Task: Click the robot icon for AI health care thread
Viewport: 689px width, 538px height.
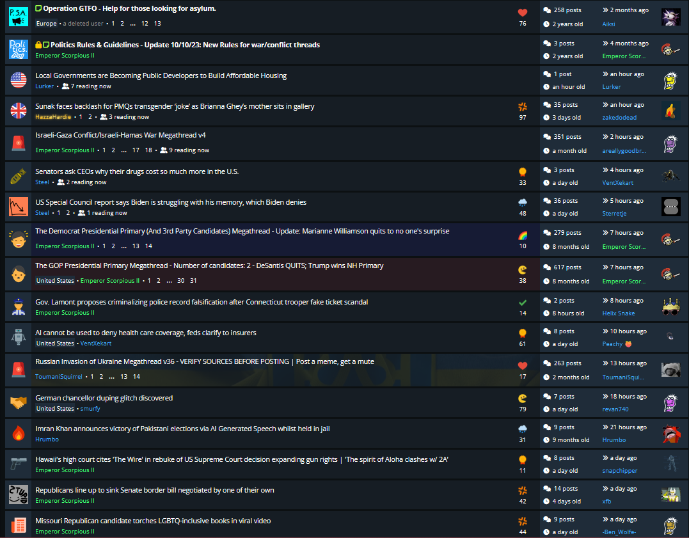Action: tap(19, 338)
